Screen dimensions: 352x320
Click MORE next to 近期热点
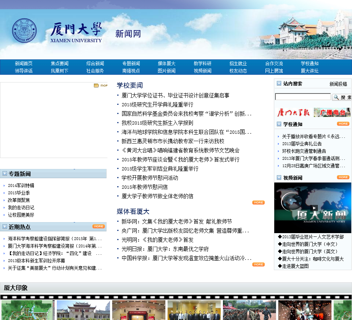[x=99, y=227]
